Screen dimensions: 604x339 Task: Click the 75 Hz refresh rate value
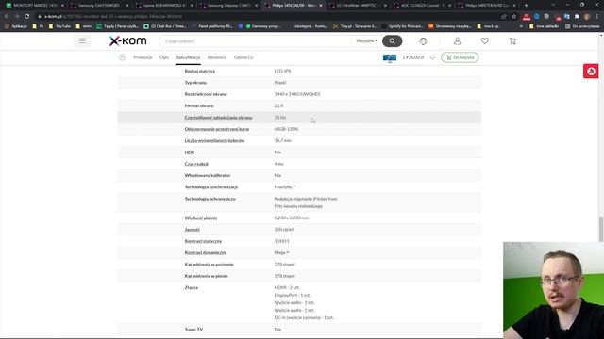(x=280, y=118)
